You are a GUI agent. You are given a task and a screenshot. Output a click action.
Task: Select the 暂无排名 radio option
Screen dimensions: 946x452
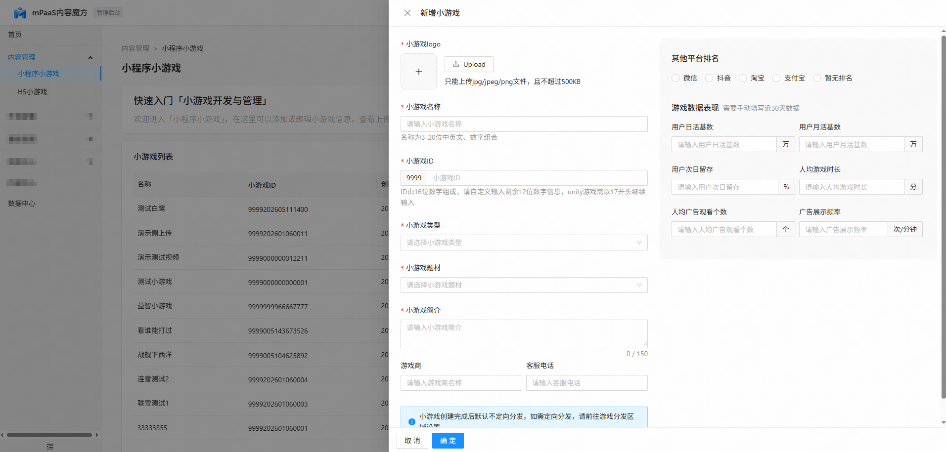pyautogui.click(x=817, y=78)
